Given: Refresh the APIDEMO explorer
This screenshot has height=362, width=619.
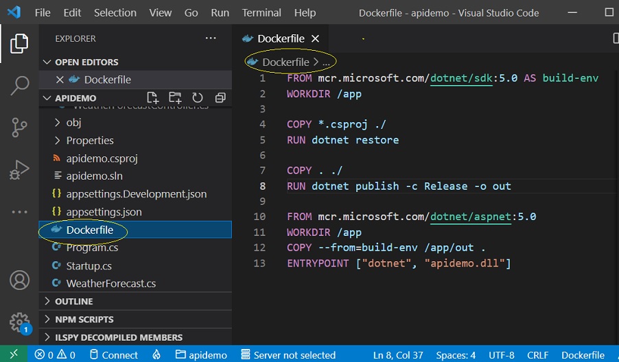Looking at the screenshot, I should pos(198,97).
